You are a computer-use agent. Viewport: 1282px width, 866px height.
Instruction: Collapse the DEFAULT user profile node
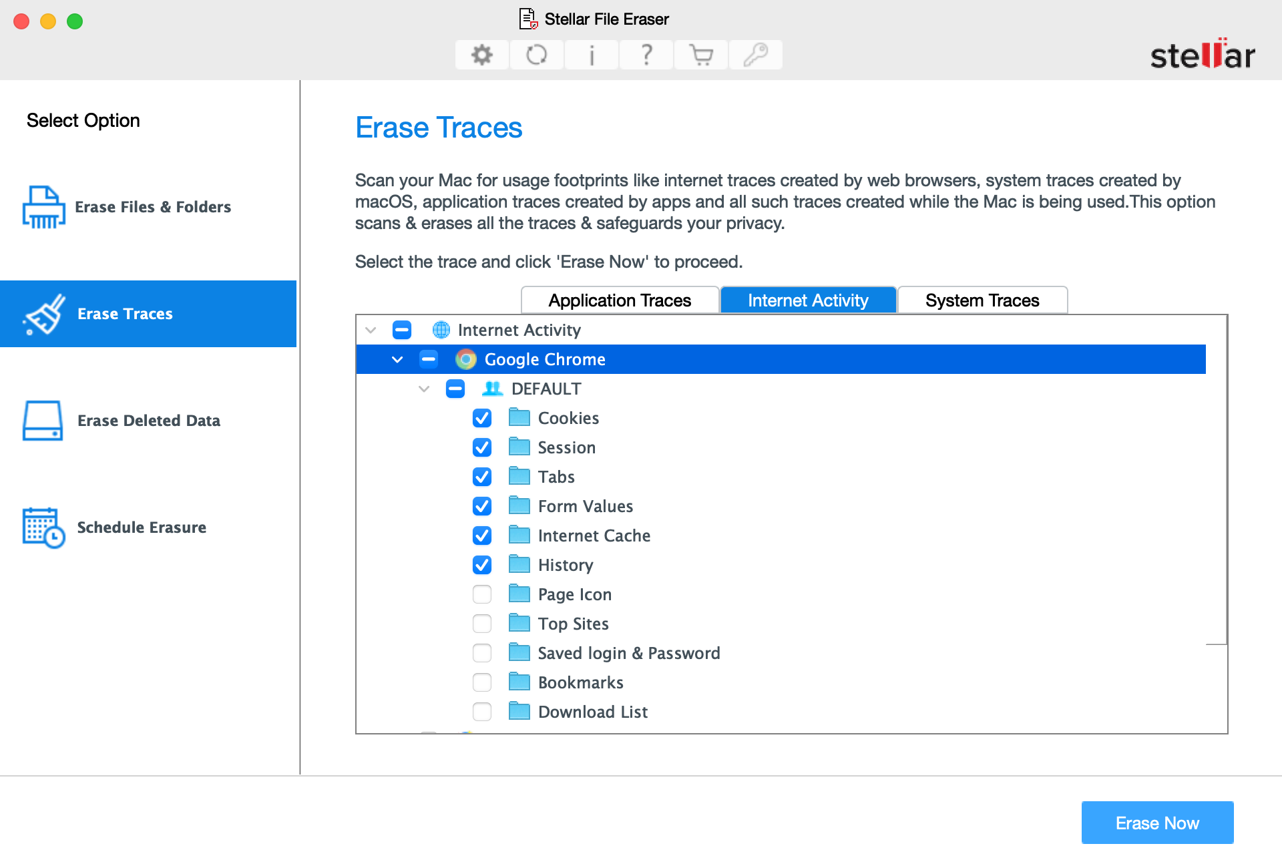pyautogui.click(x=423, y=389)
